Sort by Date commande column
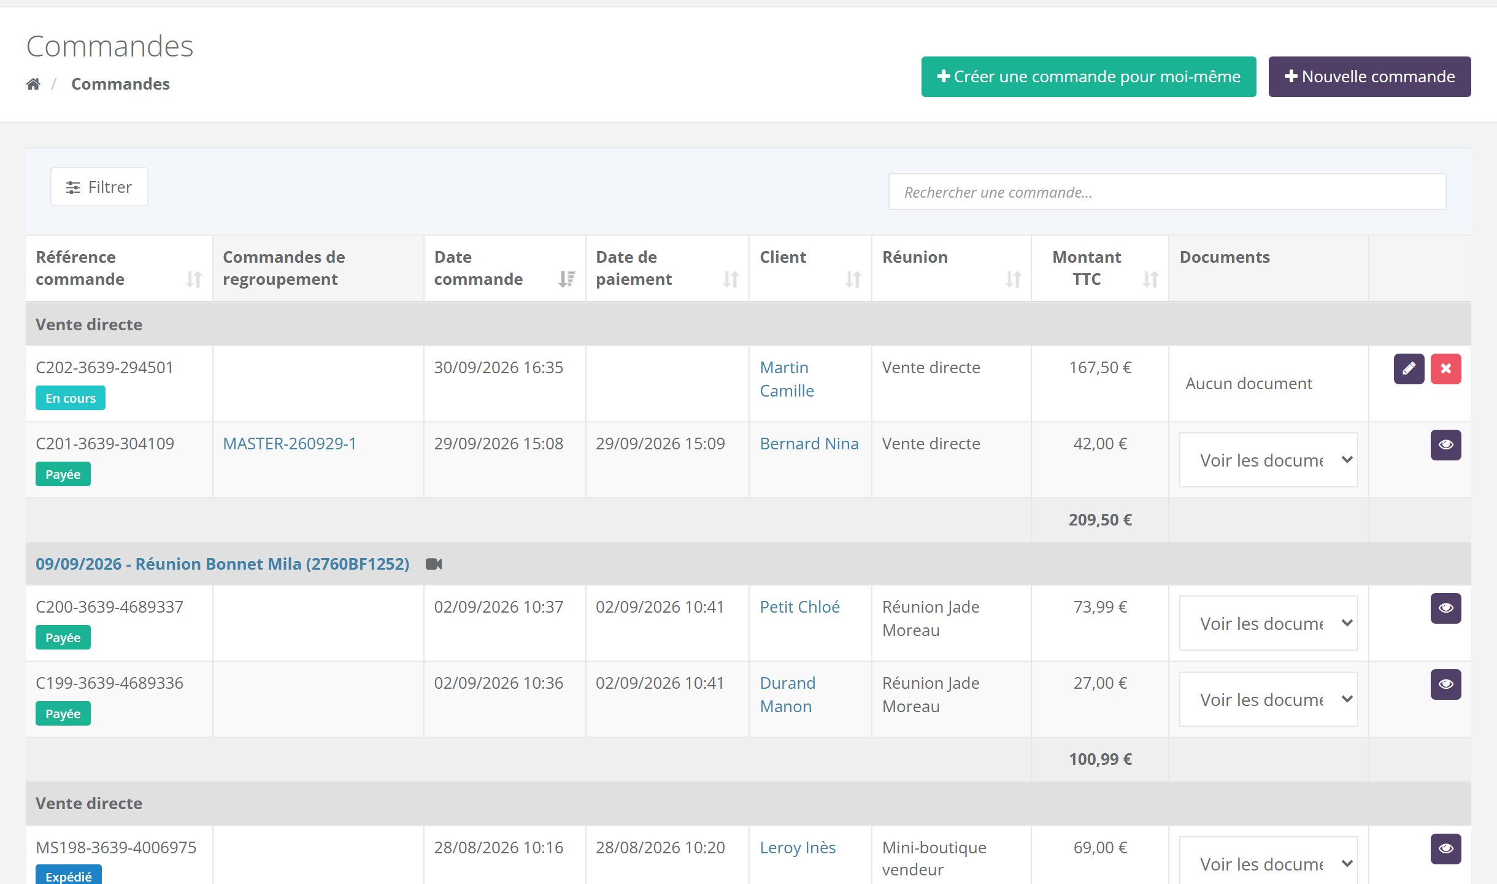The image size is (1497, 884). [567, 279]
